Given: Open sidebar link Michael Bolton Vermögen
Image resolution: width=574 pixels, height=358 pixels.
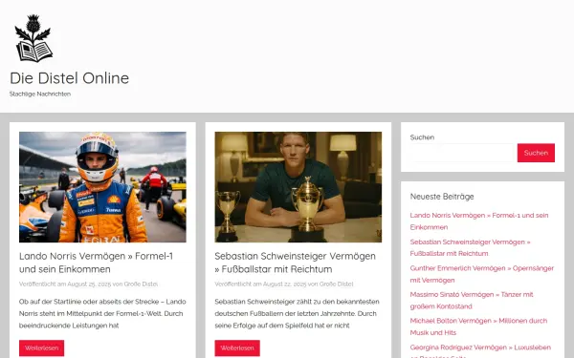Looking at the screenshot, I should pyautogui.click(x=478, y=326).
